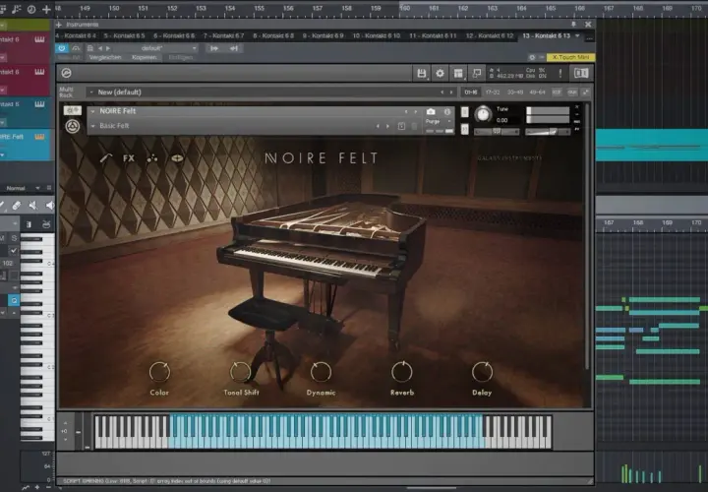Open the Basic Felt snapshot dropdown

click(93, 126)
